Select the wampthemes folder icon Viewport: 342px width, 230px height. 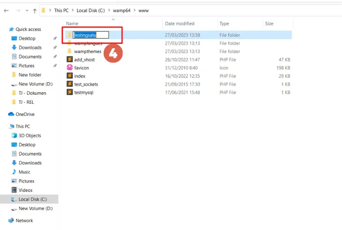click(x=70, y=51)
